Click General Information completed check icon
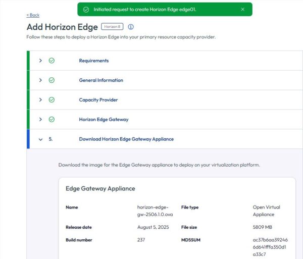Image resolution: width=303 pixels, height=259 pixels. click(52, 80)
